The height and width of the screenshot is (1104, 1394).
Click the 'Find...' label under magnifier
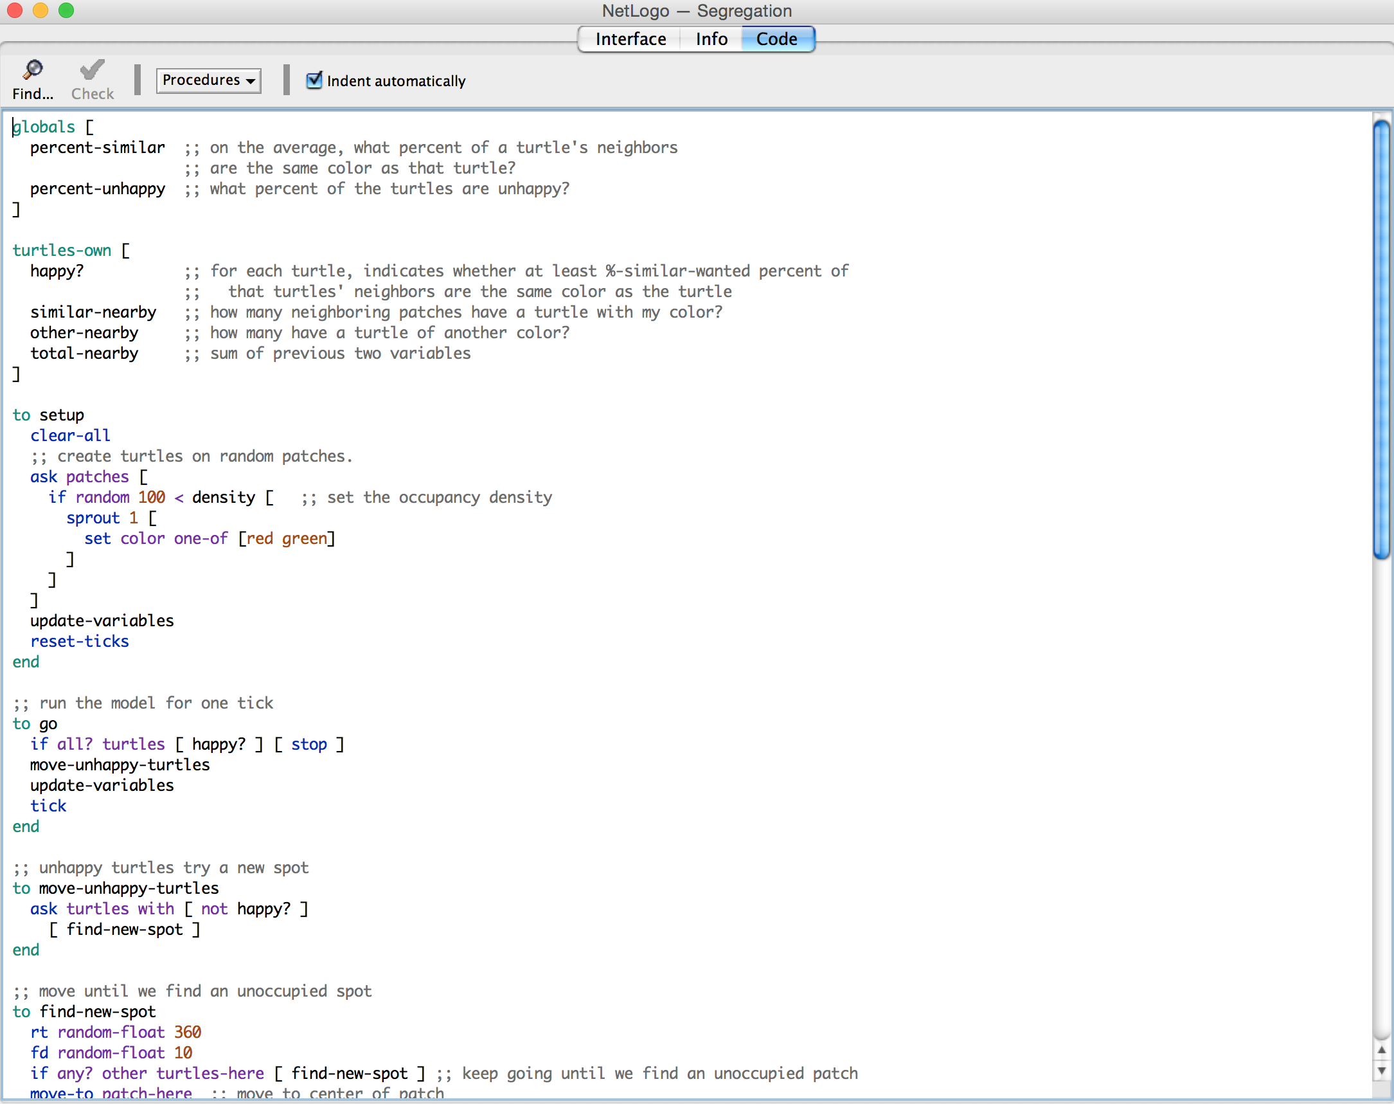32,94
